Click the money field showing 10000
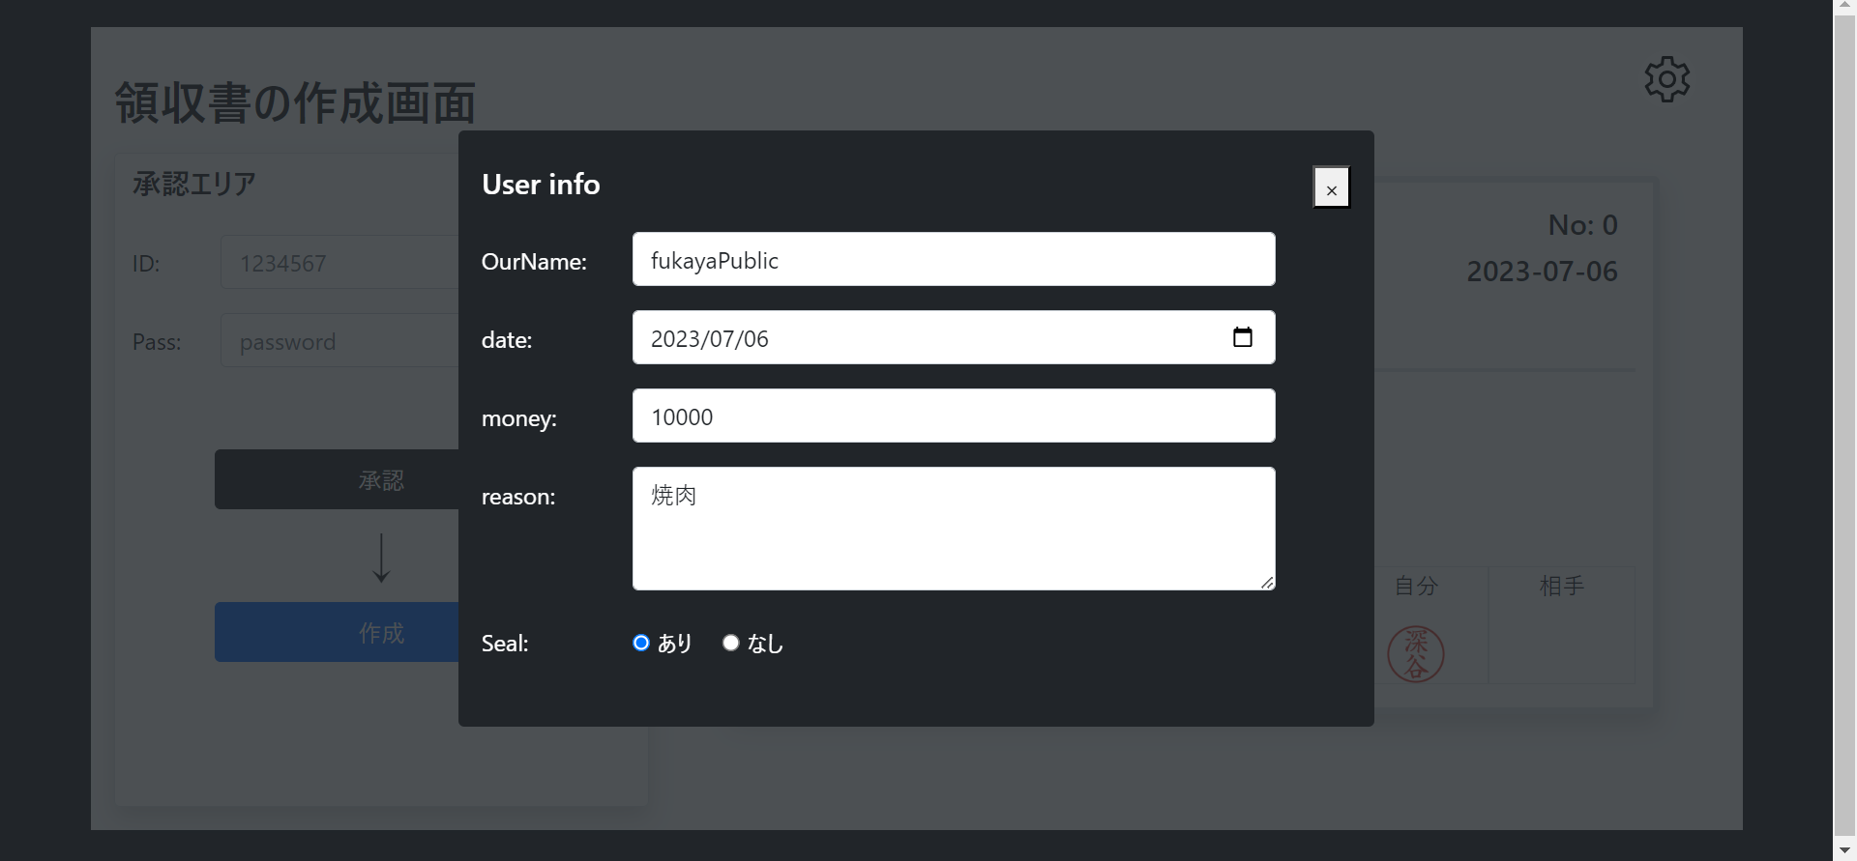Screen dimensions: 1857x861 [954, 416]
